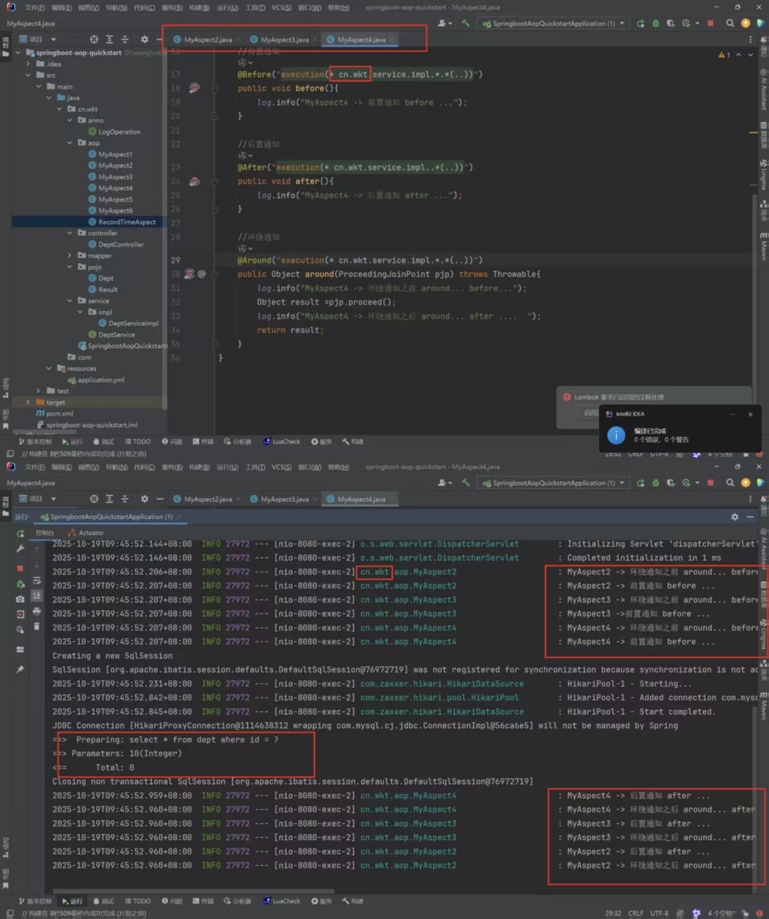Viewport: 769px width, 919px height.
Task: Switch to the Actuator tab
Action: pos(90,533)
